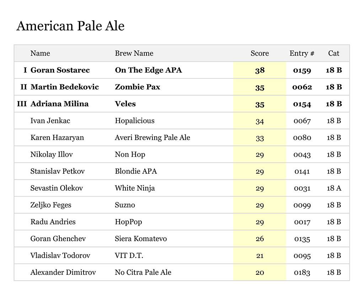Click the No Citra Pale Ale brew
This screenshot has width=364, height=295.
click(x=143, y=272)
